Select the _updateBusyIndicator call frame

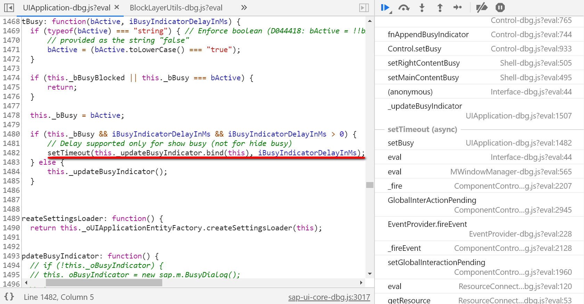point(479,111)
